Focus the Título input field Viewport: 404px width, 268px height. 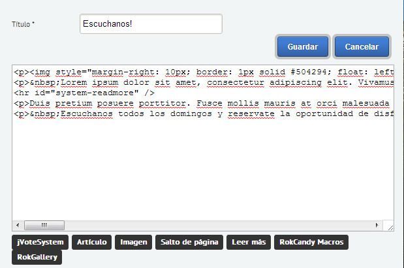151,24
